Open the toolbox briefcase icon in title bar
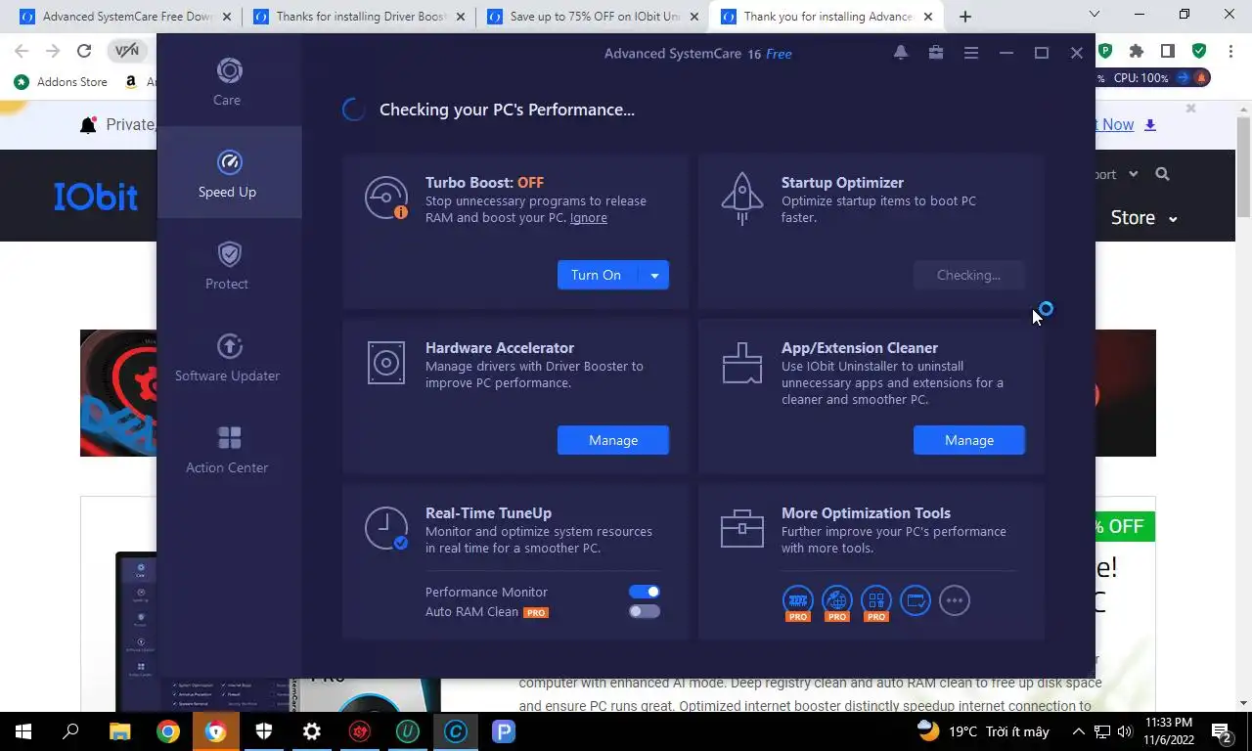Image resolution: width=1252 pixels, height=751 pixels. point(936,53)
